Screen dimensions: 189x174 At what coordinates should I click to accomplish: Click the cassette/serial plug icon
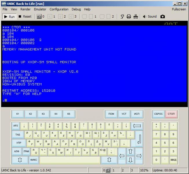click(122, 17)
